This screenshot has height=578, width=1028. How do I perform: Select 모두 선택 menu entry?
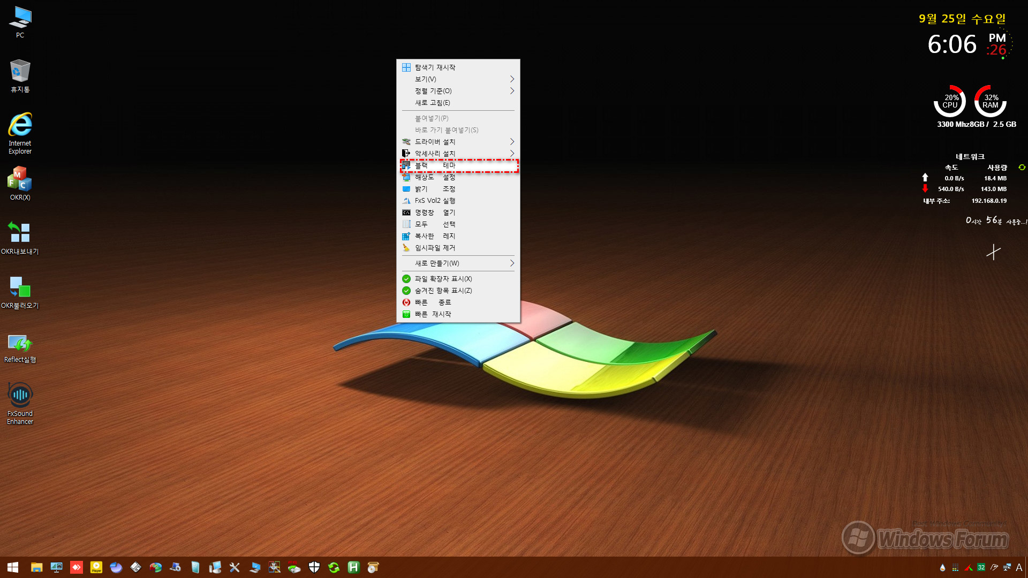pyautogui.click(x=458, y=224)
